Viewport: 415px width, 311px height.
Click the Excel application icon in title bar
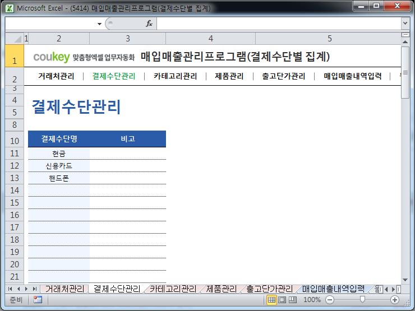10,8
